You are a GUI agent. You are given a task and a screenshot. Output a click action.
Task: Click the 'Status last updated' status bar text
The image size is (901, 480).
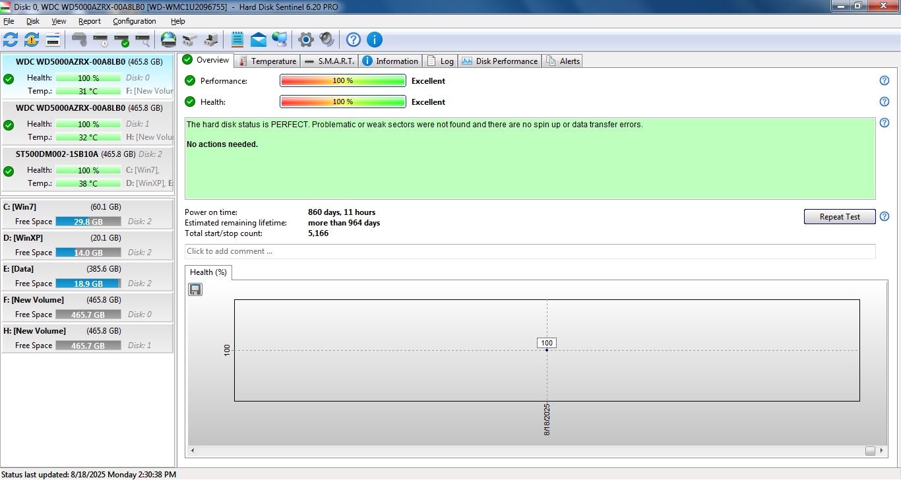(89, 474)
